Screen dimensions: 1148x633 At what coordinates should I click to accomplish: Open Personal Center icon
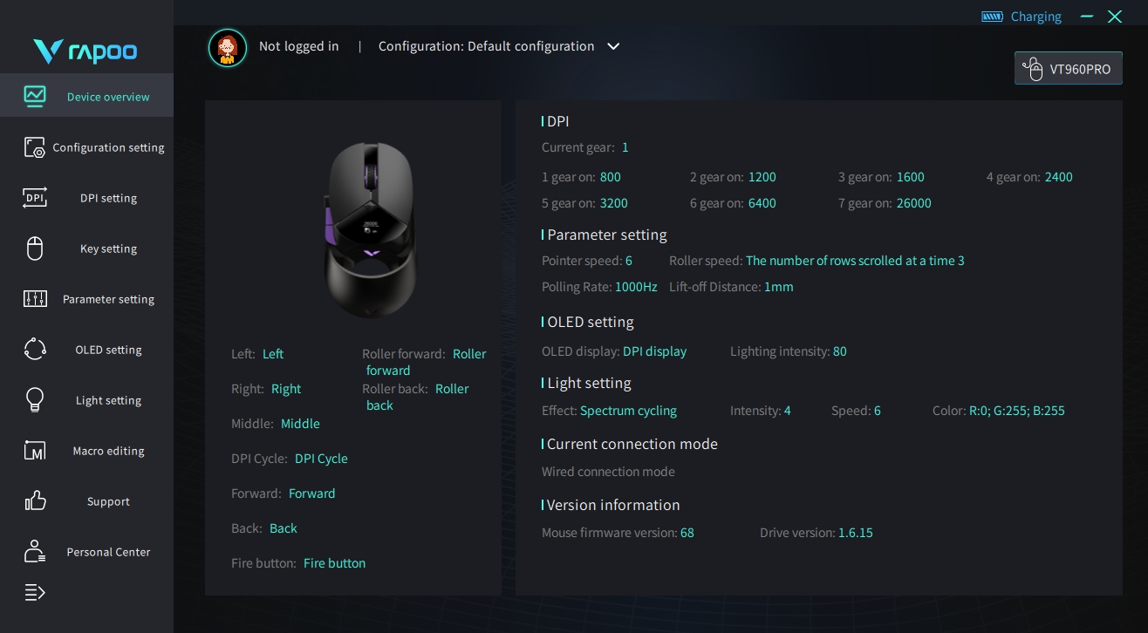35,552
